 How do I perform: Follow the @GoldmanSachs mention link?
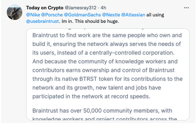pos(82,15)
